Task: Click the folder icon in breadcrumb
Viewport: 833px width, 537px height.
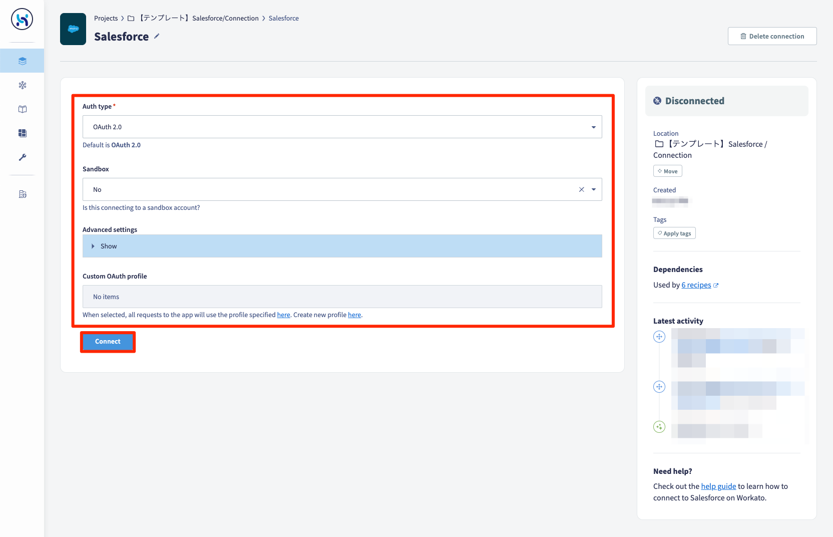Action: point(131,19)
